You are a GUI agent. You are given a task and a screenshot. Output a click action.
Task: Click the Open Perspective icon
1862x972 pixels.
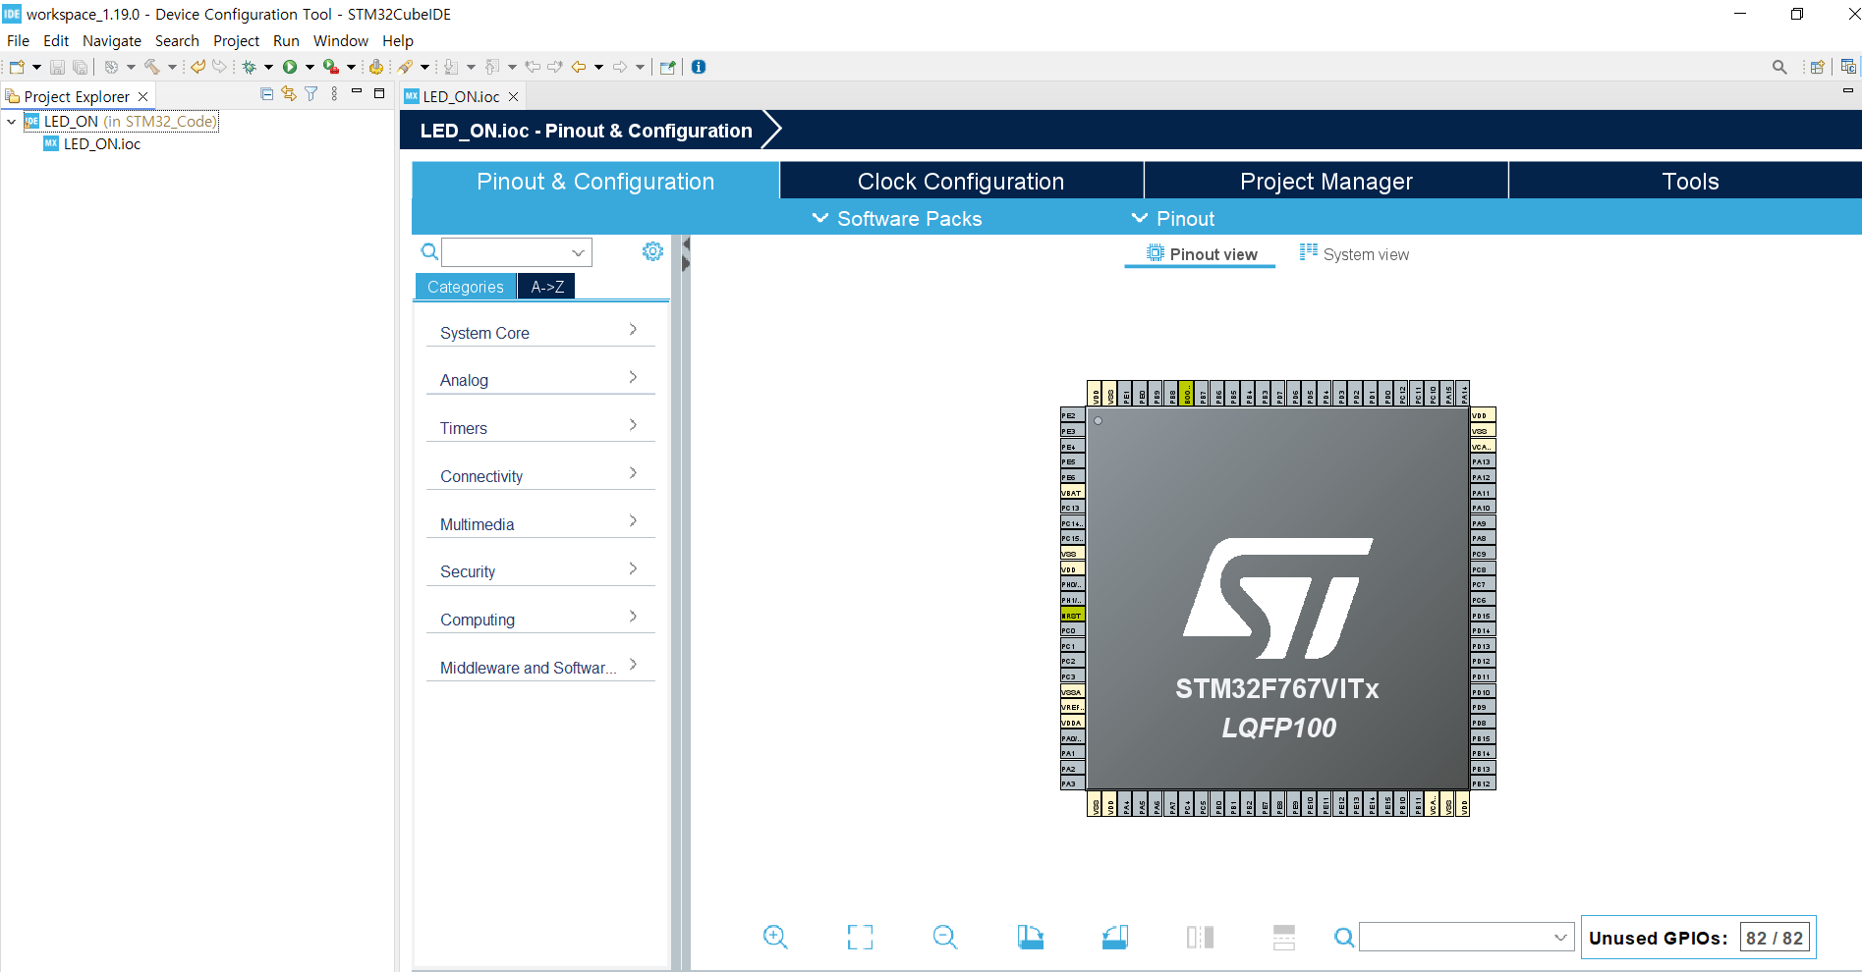pyautogui.click(x=1817, y=67)
